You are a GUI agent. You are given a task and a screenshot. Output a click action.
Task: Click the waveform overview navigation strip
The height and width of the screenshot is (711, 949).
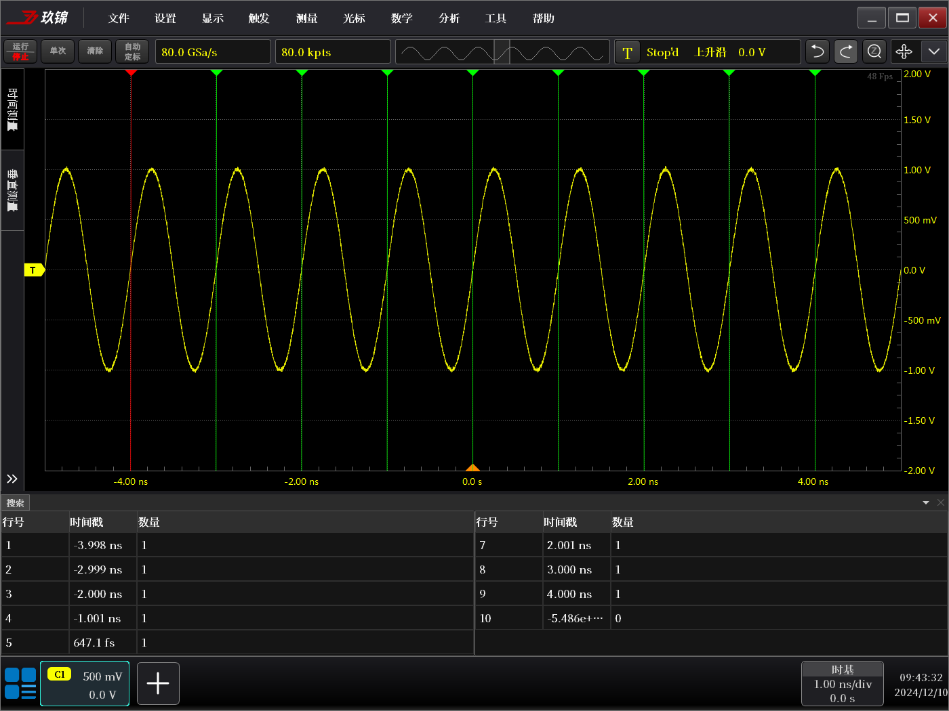point(502,52)
